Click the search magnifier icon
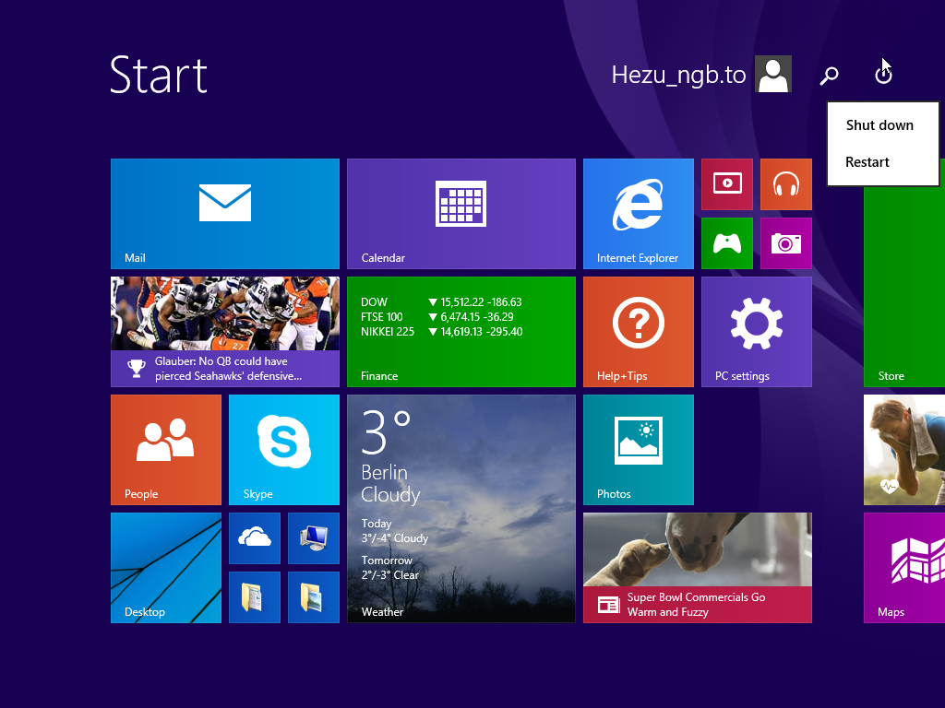945x708 pixels. click(829, 76)
